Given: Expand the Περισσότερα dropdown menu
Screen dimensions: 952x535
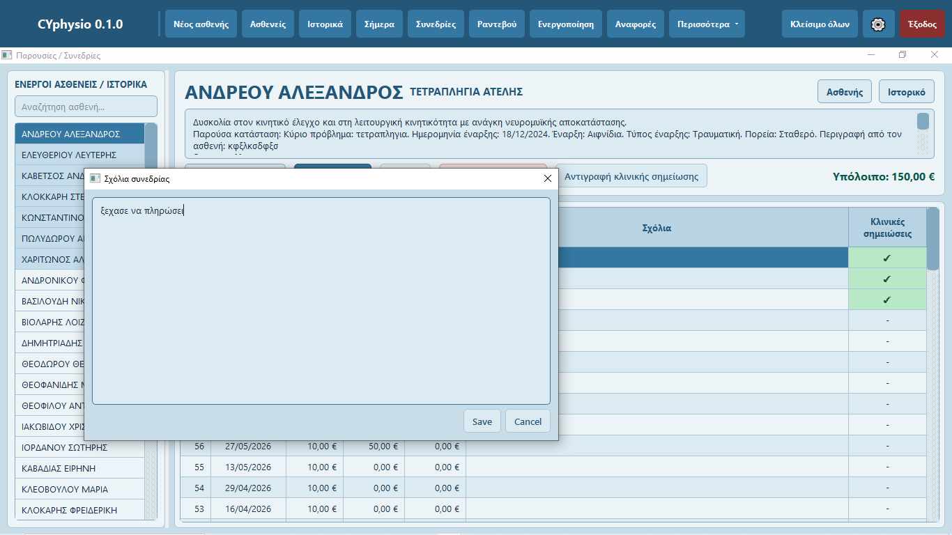Looking at the screenshot, I should pyautogui.click(x=707, y=24).
